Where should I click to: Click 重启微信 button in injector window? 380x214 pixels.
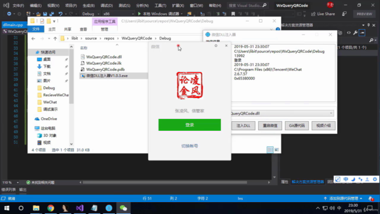270,125
